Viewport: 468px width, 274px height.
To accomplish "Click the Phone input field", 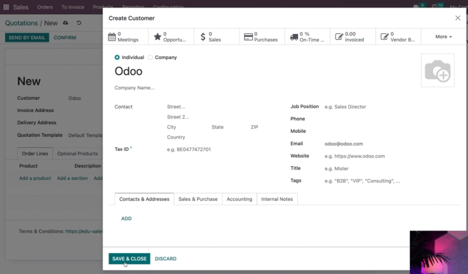I will click(389, 119).
